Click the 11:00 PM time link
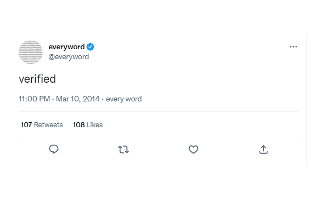 coord(34,99)
